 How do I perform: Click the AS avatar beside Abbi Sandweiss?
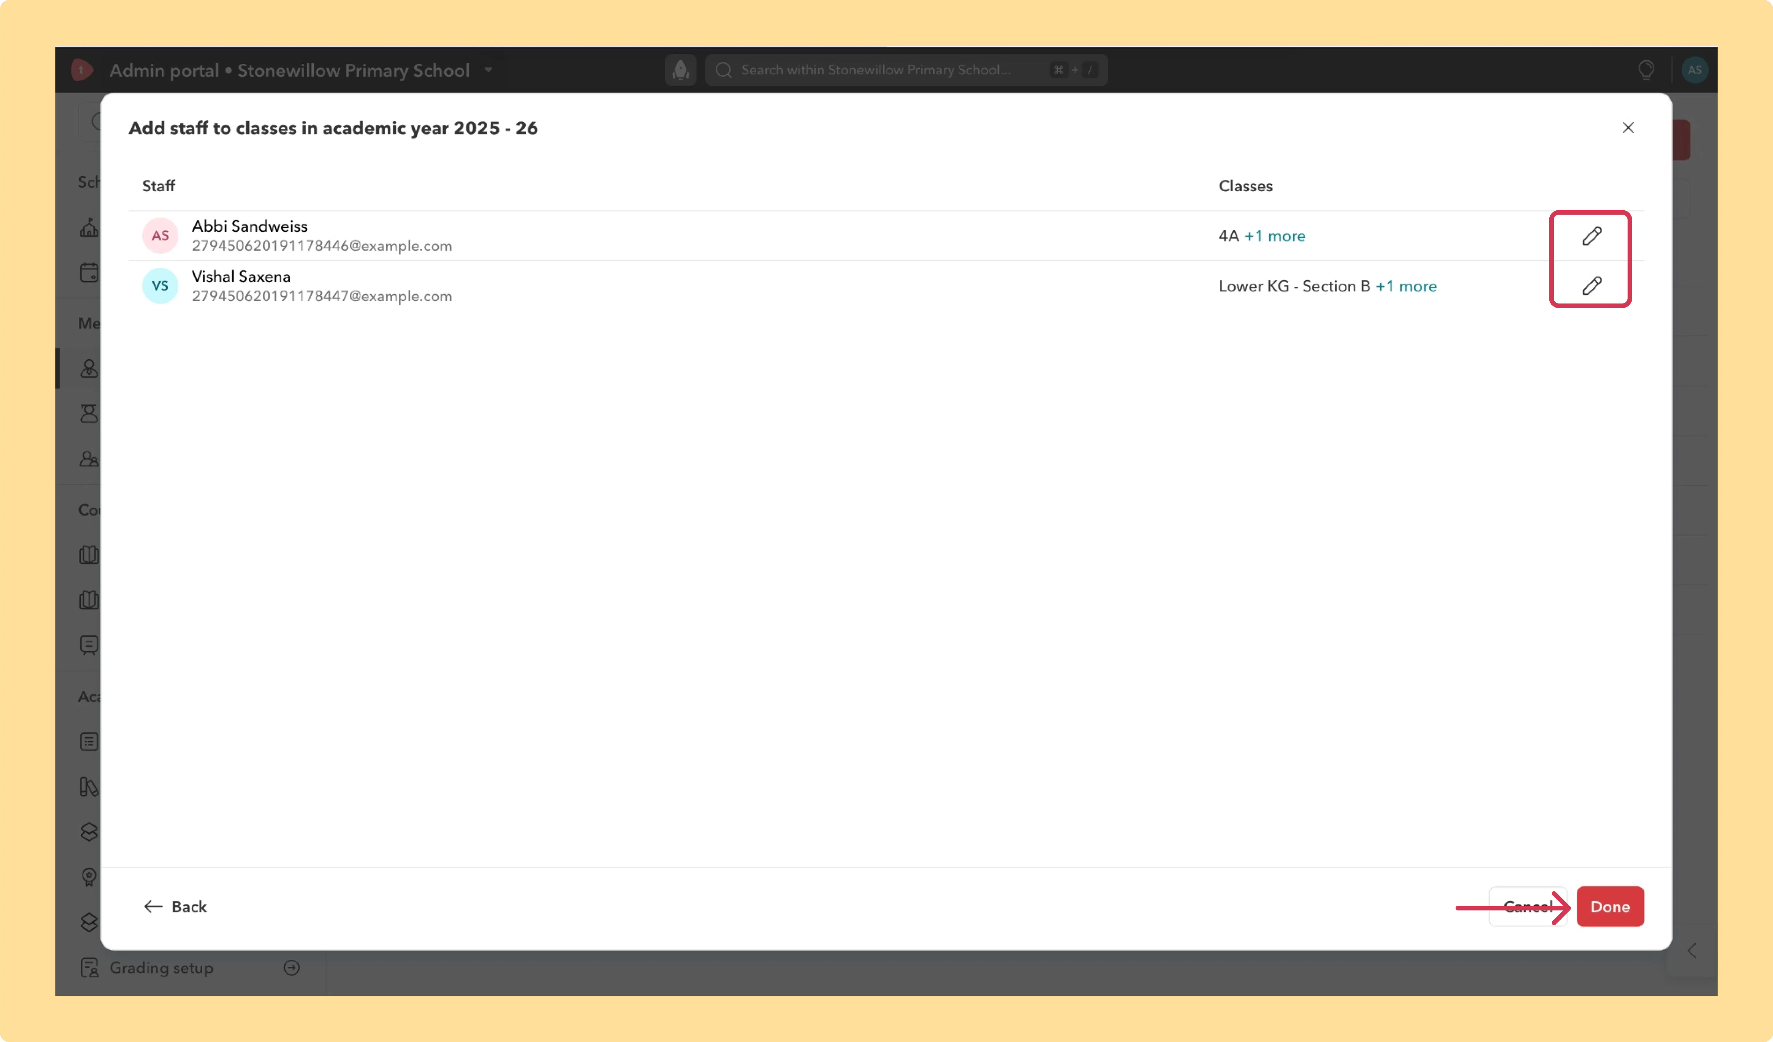pyautogui.click(x=160, y=236)
